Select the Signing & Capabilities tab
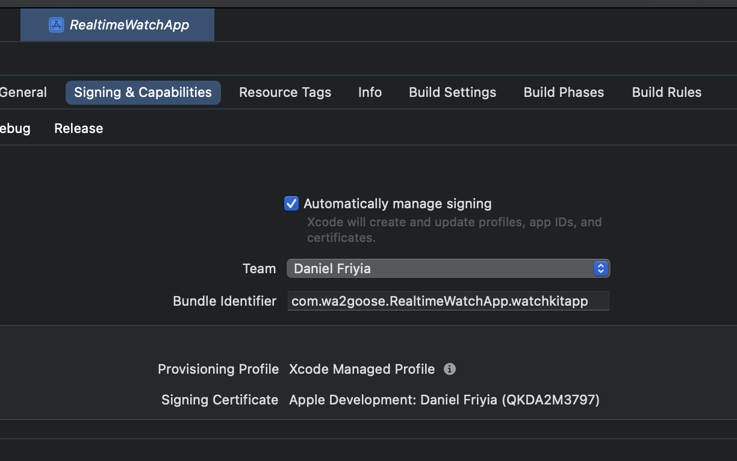 coord(143,92)
